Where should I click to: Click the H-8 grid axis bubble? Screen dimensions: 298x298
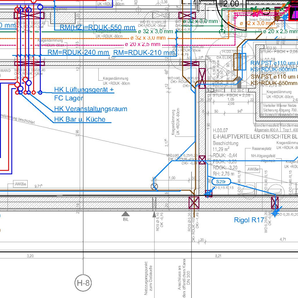pos(83,283)
